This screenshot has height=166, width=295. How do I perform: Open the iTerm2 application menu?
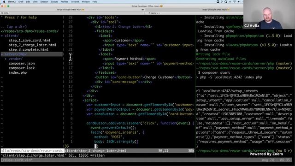(x=12, y=2)
